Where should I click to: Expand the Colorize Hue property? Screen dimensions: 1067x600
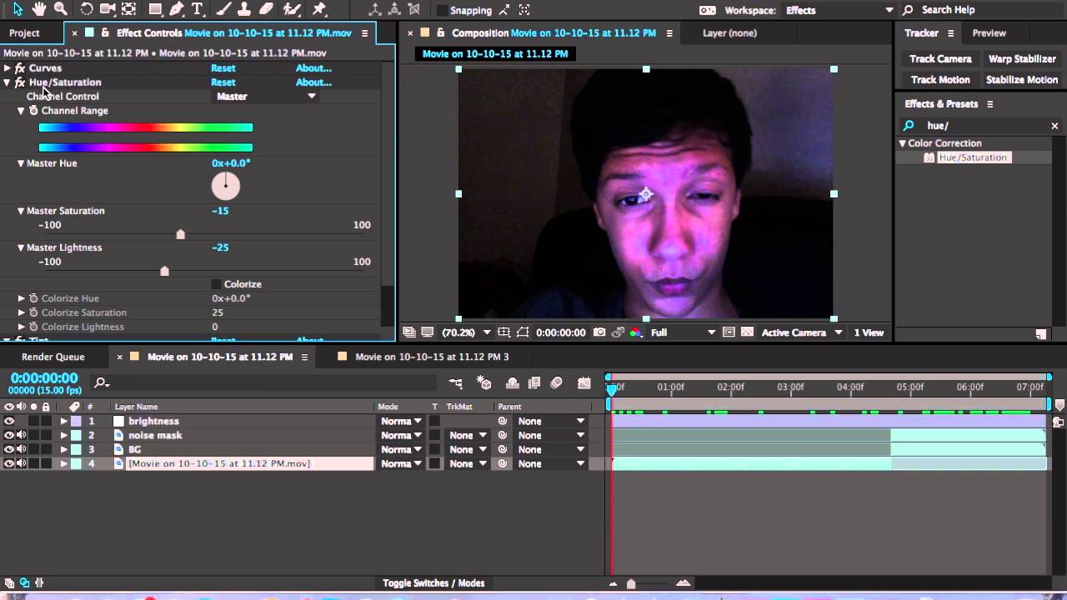click(22, 298)
